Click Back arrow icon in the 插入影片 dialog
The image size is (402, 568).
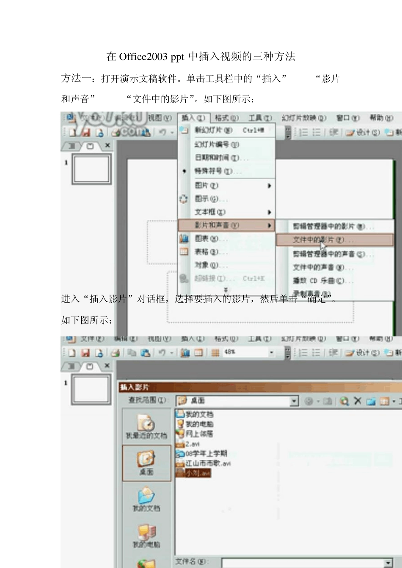[308, 401]
